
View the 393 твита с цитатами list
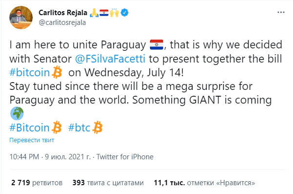[108, 183]
